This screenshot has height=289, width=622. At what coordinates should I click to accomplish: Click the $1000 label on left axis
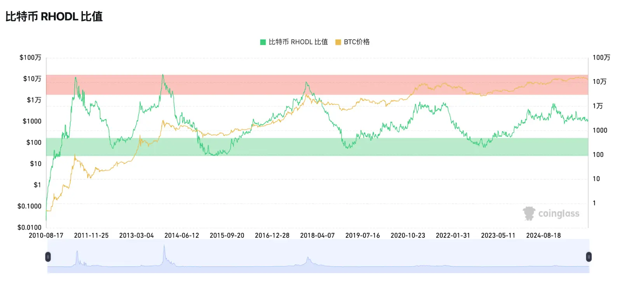pyautogui.click(x=32, y=121)
